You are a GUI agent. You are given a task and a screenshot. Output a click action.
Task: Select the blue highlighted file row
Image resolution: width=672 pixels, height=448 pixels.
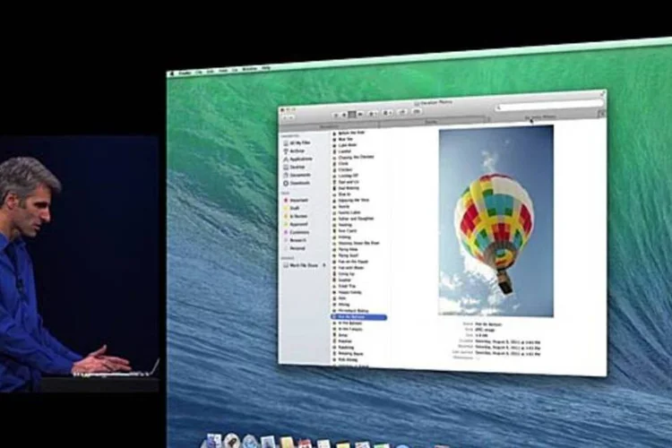359,317
